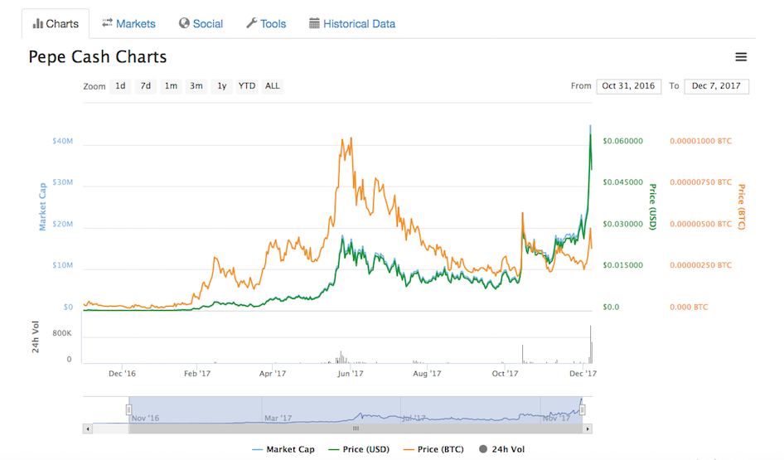The height and width of the screenshot is (460, 784).
Task: Set zoom to 1m
Action: (171, 86)
